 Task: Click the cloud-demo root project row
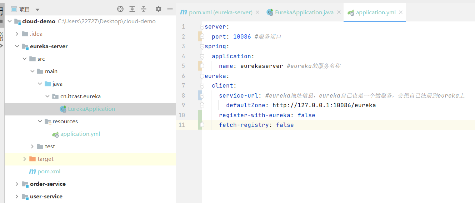(x=90, y=21)
